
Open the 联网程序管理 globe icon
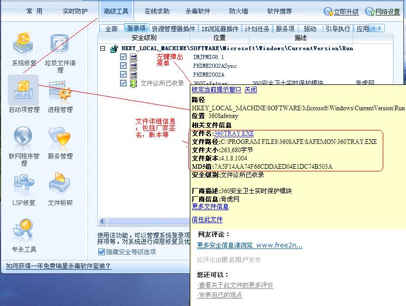pyautogui.click(x=23, y=137)
